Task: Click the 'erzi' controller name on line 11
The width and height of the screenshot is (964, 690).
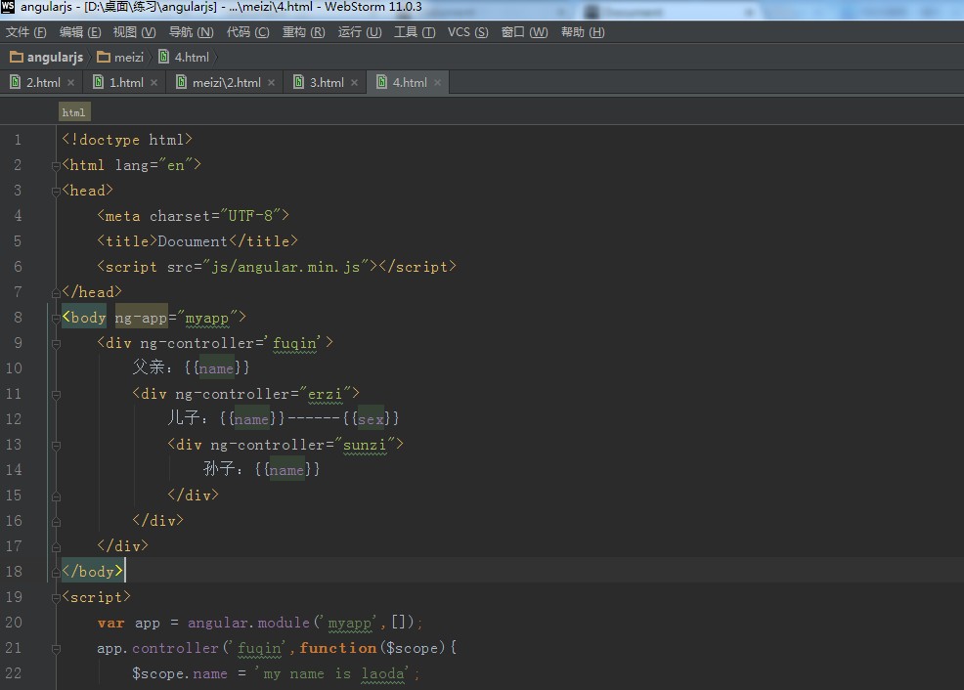Action: click(x=325, y=394)
